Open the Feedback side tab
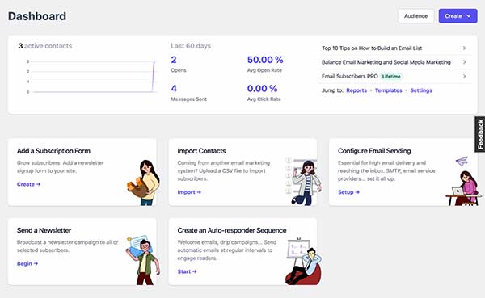 [480, 134]
